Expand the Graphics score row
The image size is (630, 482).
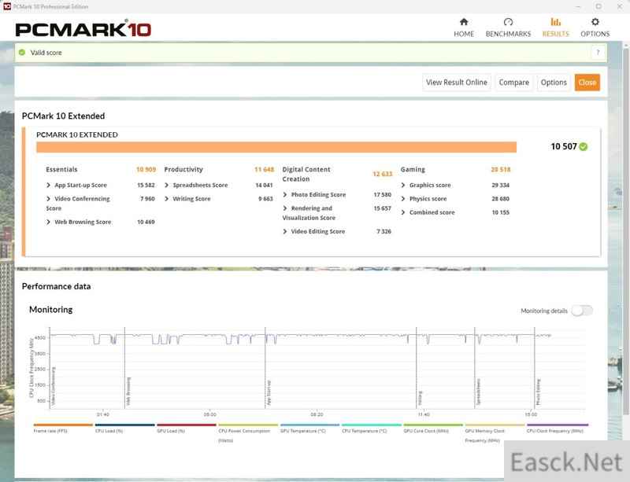[x=403, y=185]
